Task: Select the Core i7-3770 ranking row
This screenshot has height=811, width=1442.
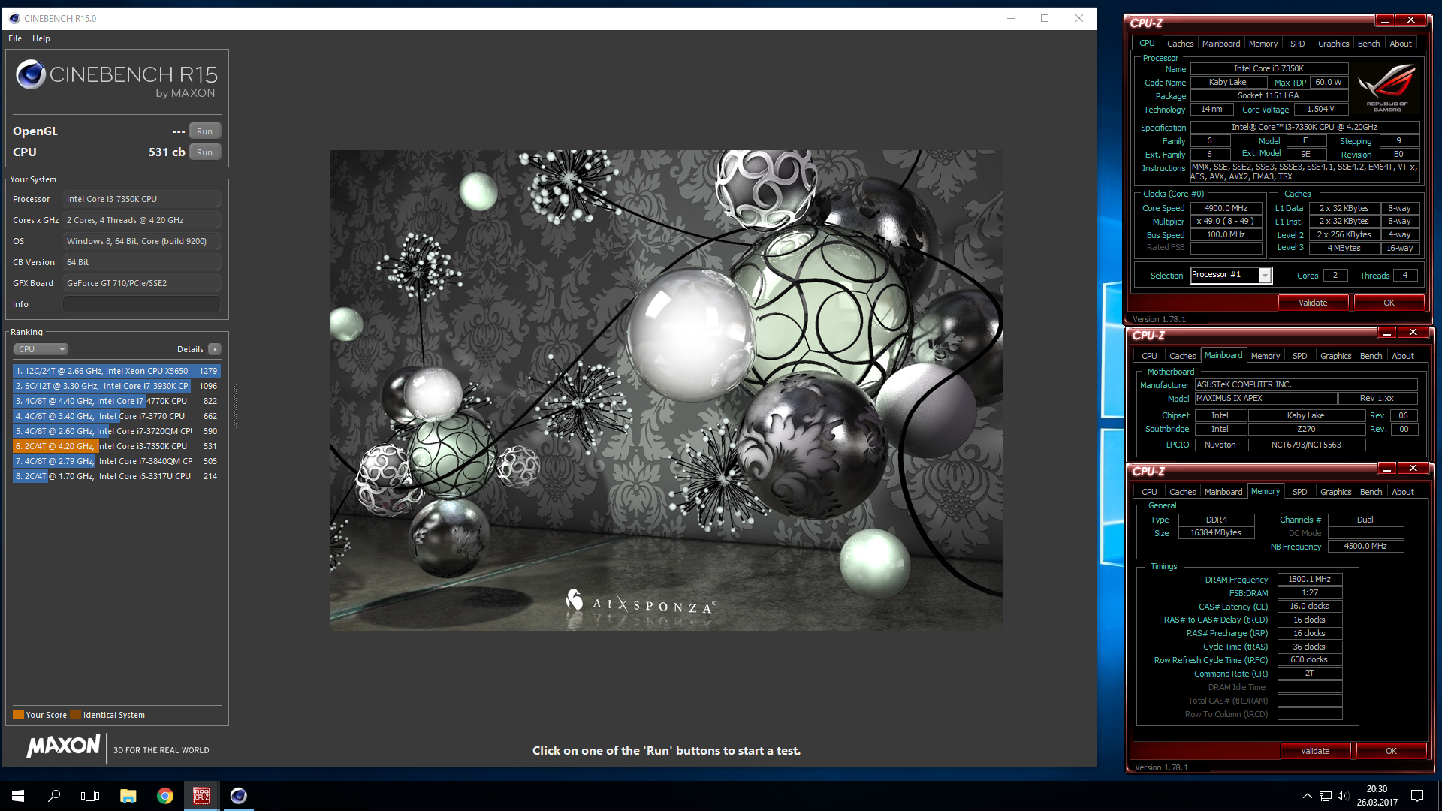Action: 116,416
